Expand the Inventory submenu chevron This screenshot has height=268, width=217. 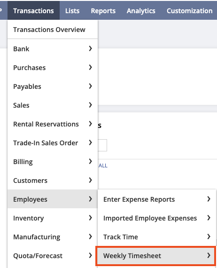tap(91, 218)
